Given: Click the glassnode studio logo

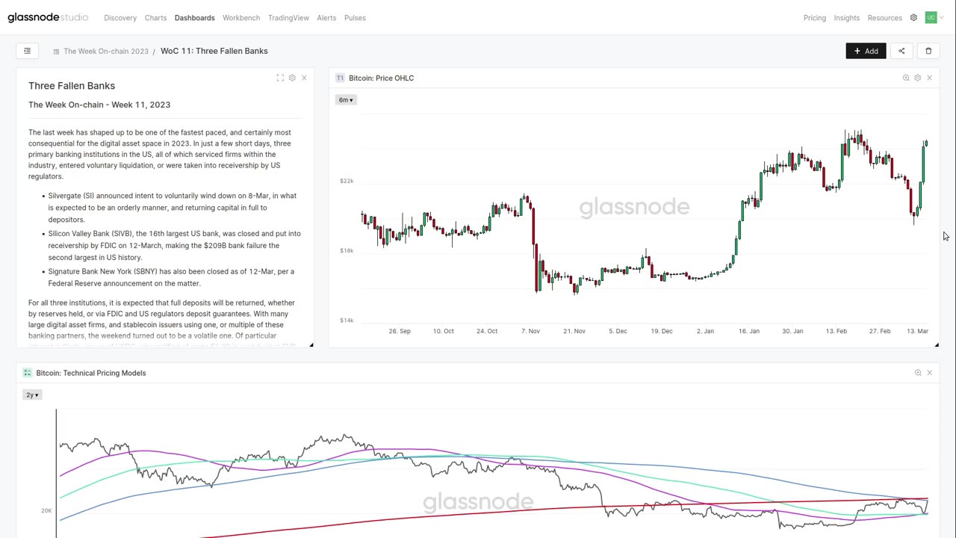Looking at the screenshot, I should pyautogui.click(x=48, y=17).
